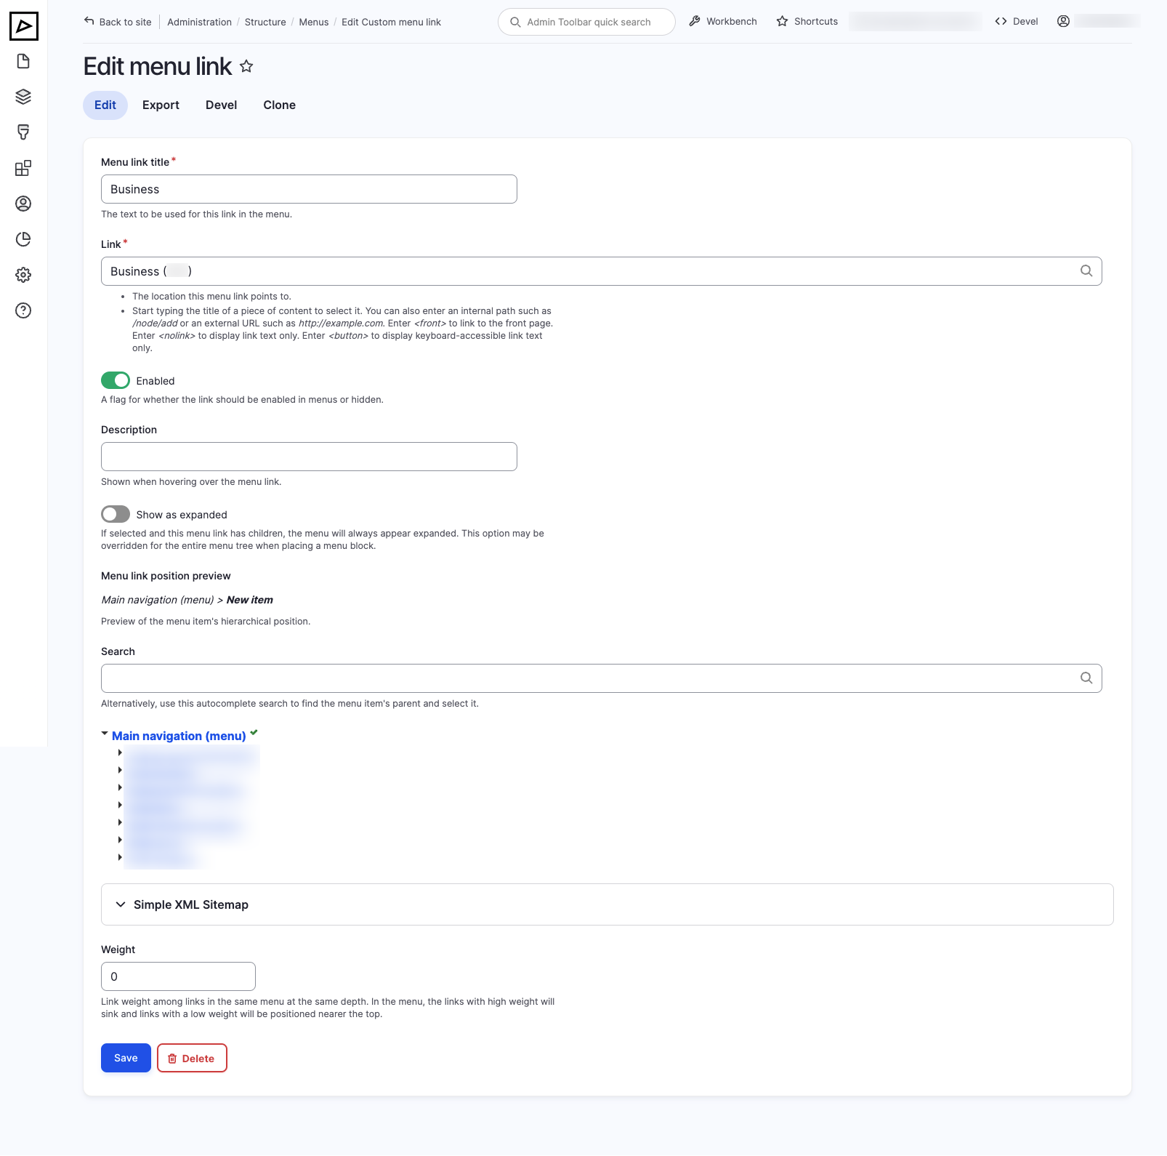Open the Structure layers icon in sidebar
Image resolution: width=1167 pixels, height=1156 pixels.
click(23, 97)
